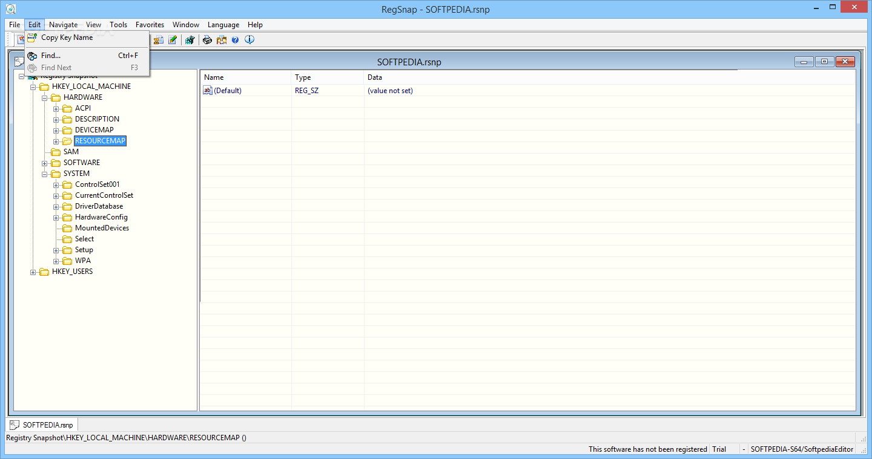The image size is (872, 459).
Task: Click the DriverDatabase folder icon
Action: [x=67, y=206]
